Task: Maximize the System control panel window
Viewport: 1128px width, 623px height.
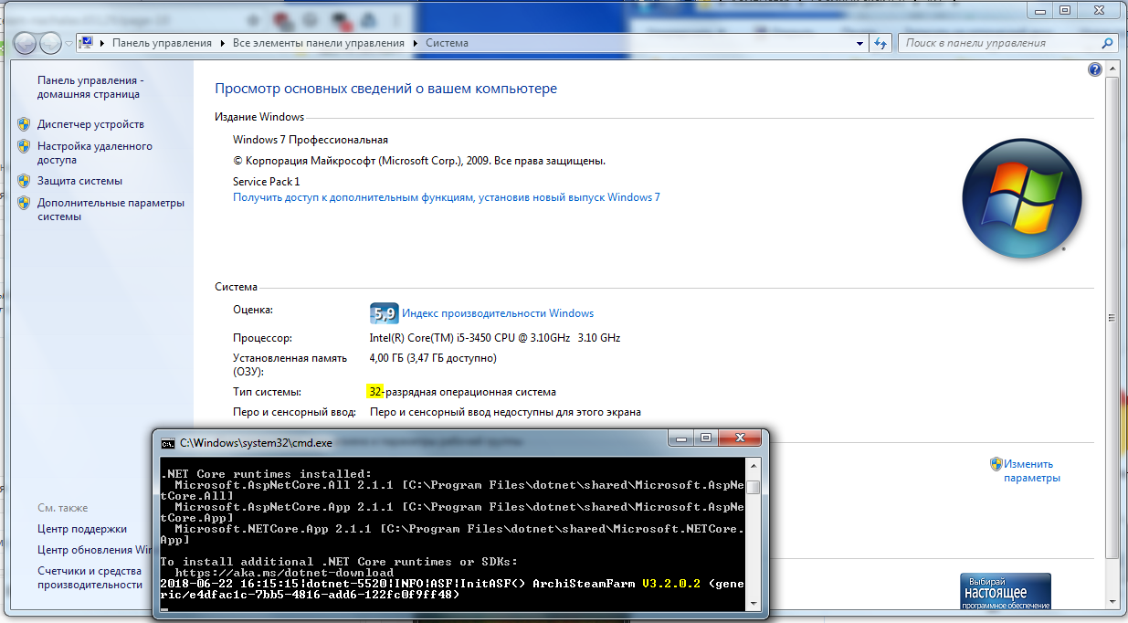Action: coord(1064,10)
